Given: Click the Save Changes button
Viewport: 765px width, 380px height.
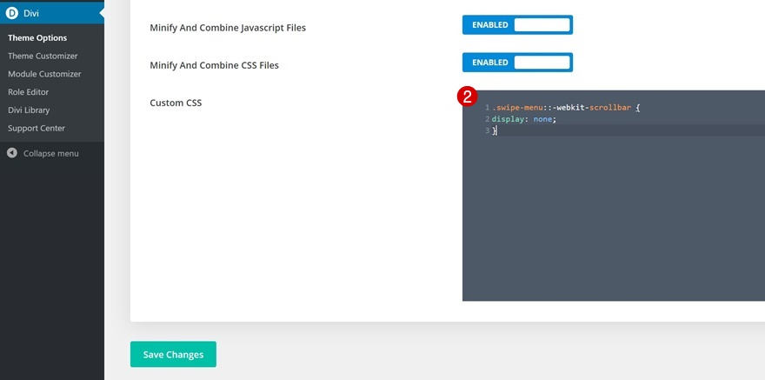Looking at the screenshot, I should click(x=173, y=355).
